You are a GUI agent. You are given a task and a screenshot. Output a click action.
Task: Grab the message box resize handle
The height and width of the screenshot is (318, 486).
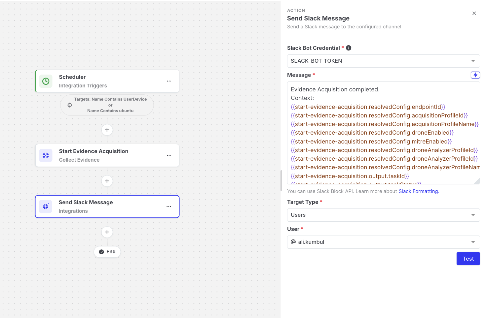477,181
